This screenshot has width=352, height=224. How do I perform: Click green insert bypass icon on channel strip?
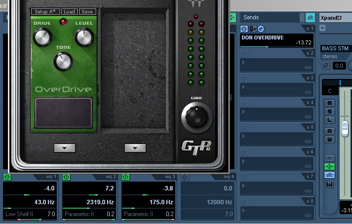[x=330, y=166]
